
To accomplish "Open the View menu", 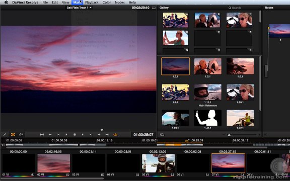I will pyautogui.click(x=65, y=2).
